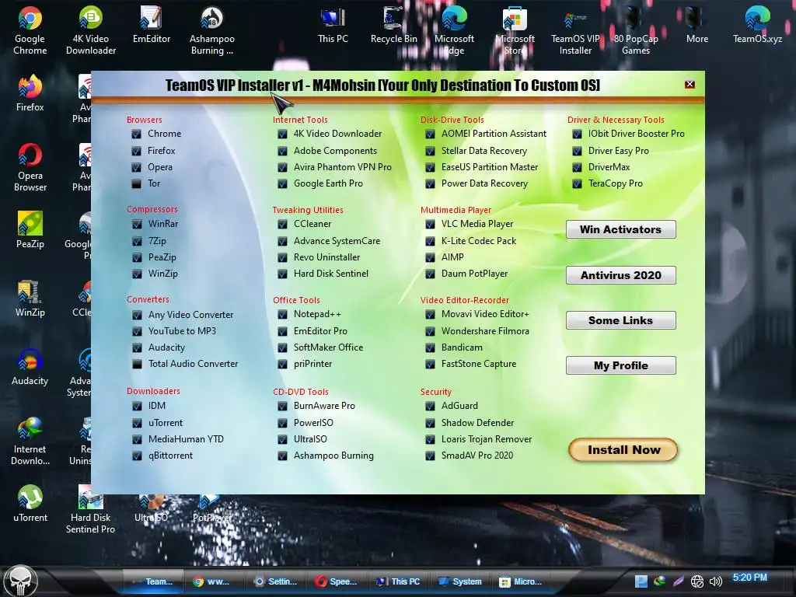Click the Revo Uninstaller label
The height and width of the screenshot is (597, 796).
point(327,257)
